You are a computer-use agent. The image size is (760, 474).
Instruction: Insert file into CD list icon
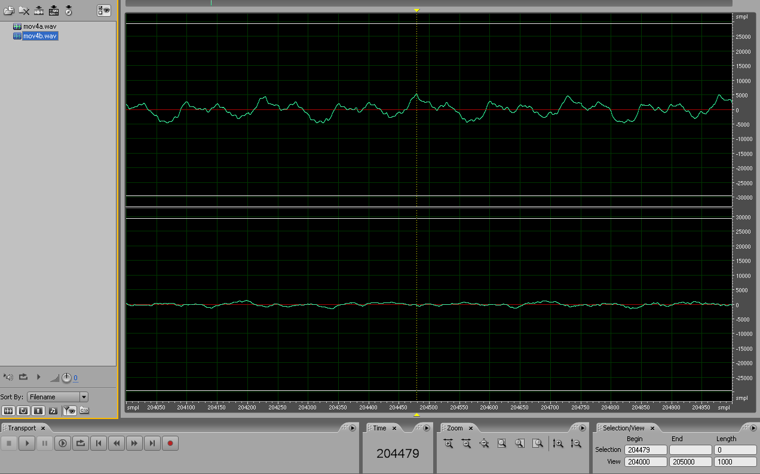[69, 10]
